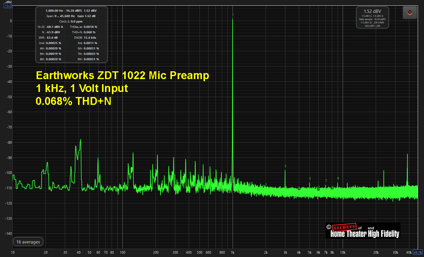Click the -50 label on the level axis
Image resolution: width=424 pixels, height=257 pixels.
tap(9, 97)
